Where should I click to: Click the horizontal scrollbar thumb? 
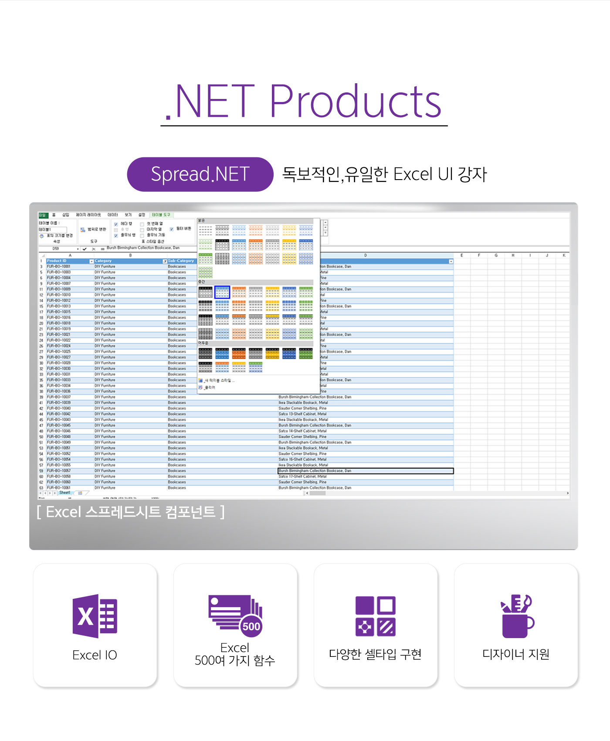tap(318, 493)
